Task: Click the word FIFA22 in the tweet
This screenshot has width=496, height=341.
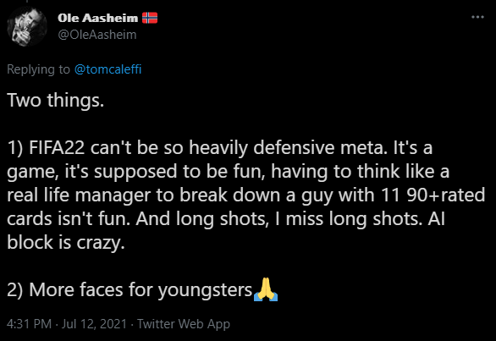Action: [x=57, y=147]
